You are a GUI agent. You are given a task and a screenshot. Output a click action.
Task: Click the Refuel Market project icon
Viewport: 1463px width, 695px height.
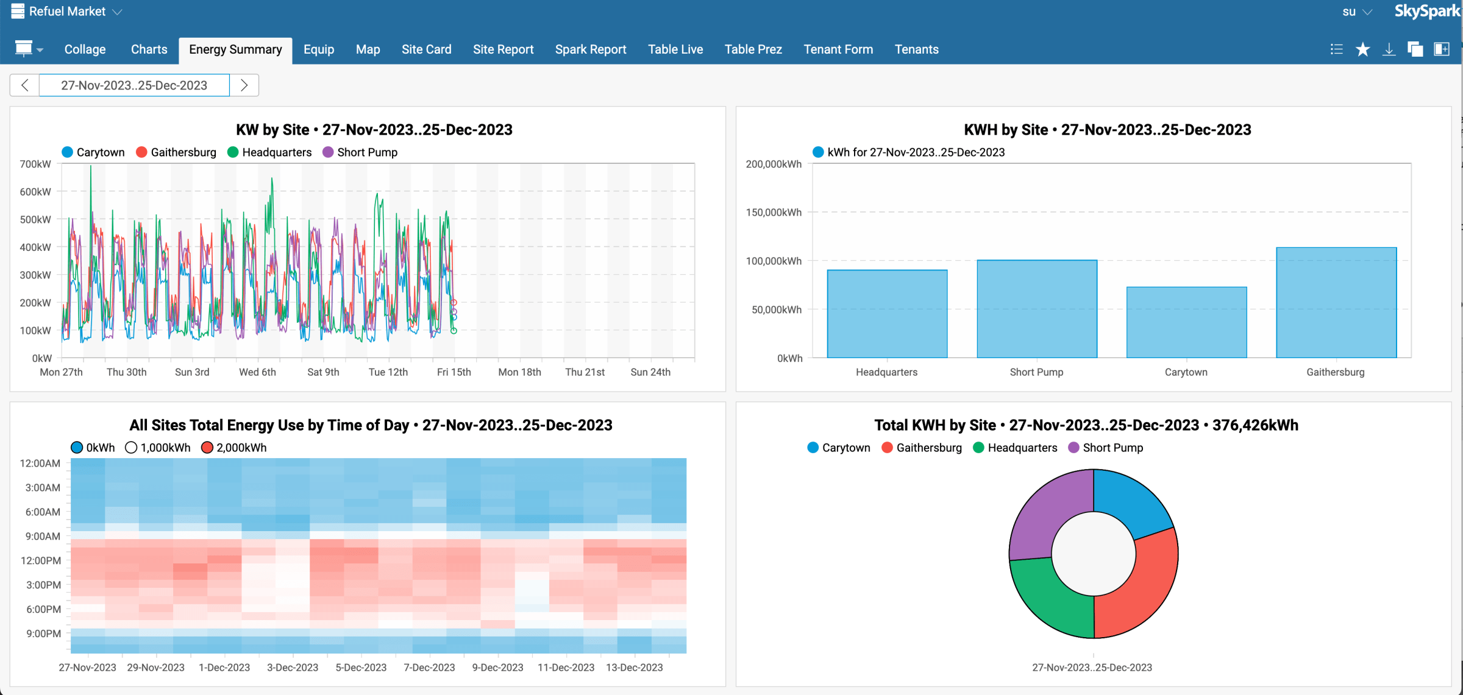[x=18, y=11]
